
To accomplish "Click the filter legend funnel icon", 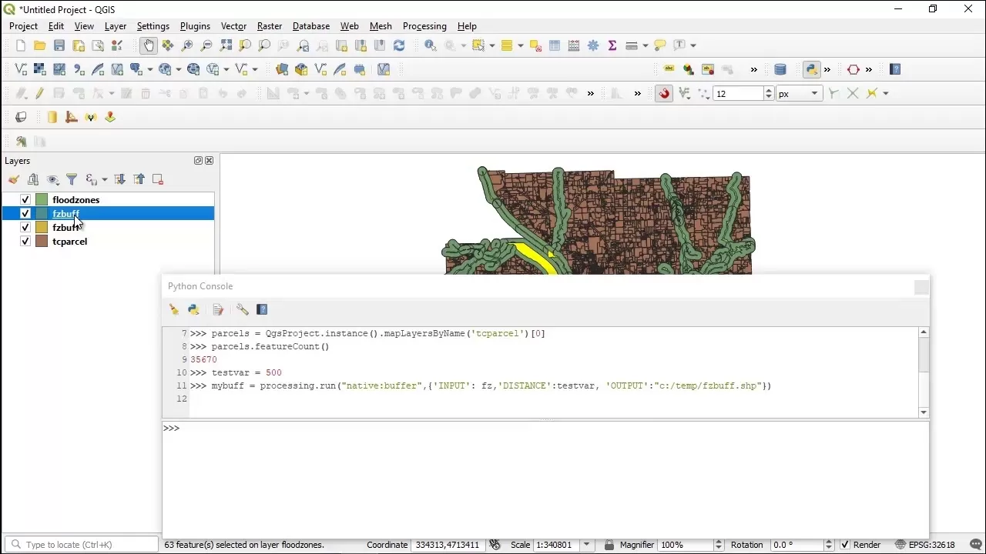I will point(72,179).
